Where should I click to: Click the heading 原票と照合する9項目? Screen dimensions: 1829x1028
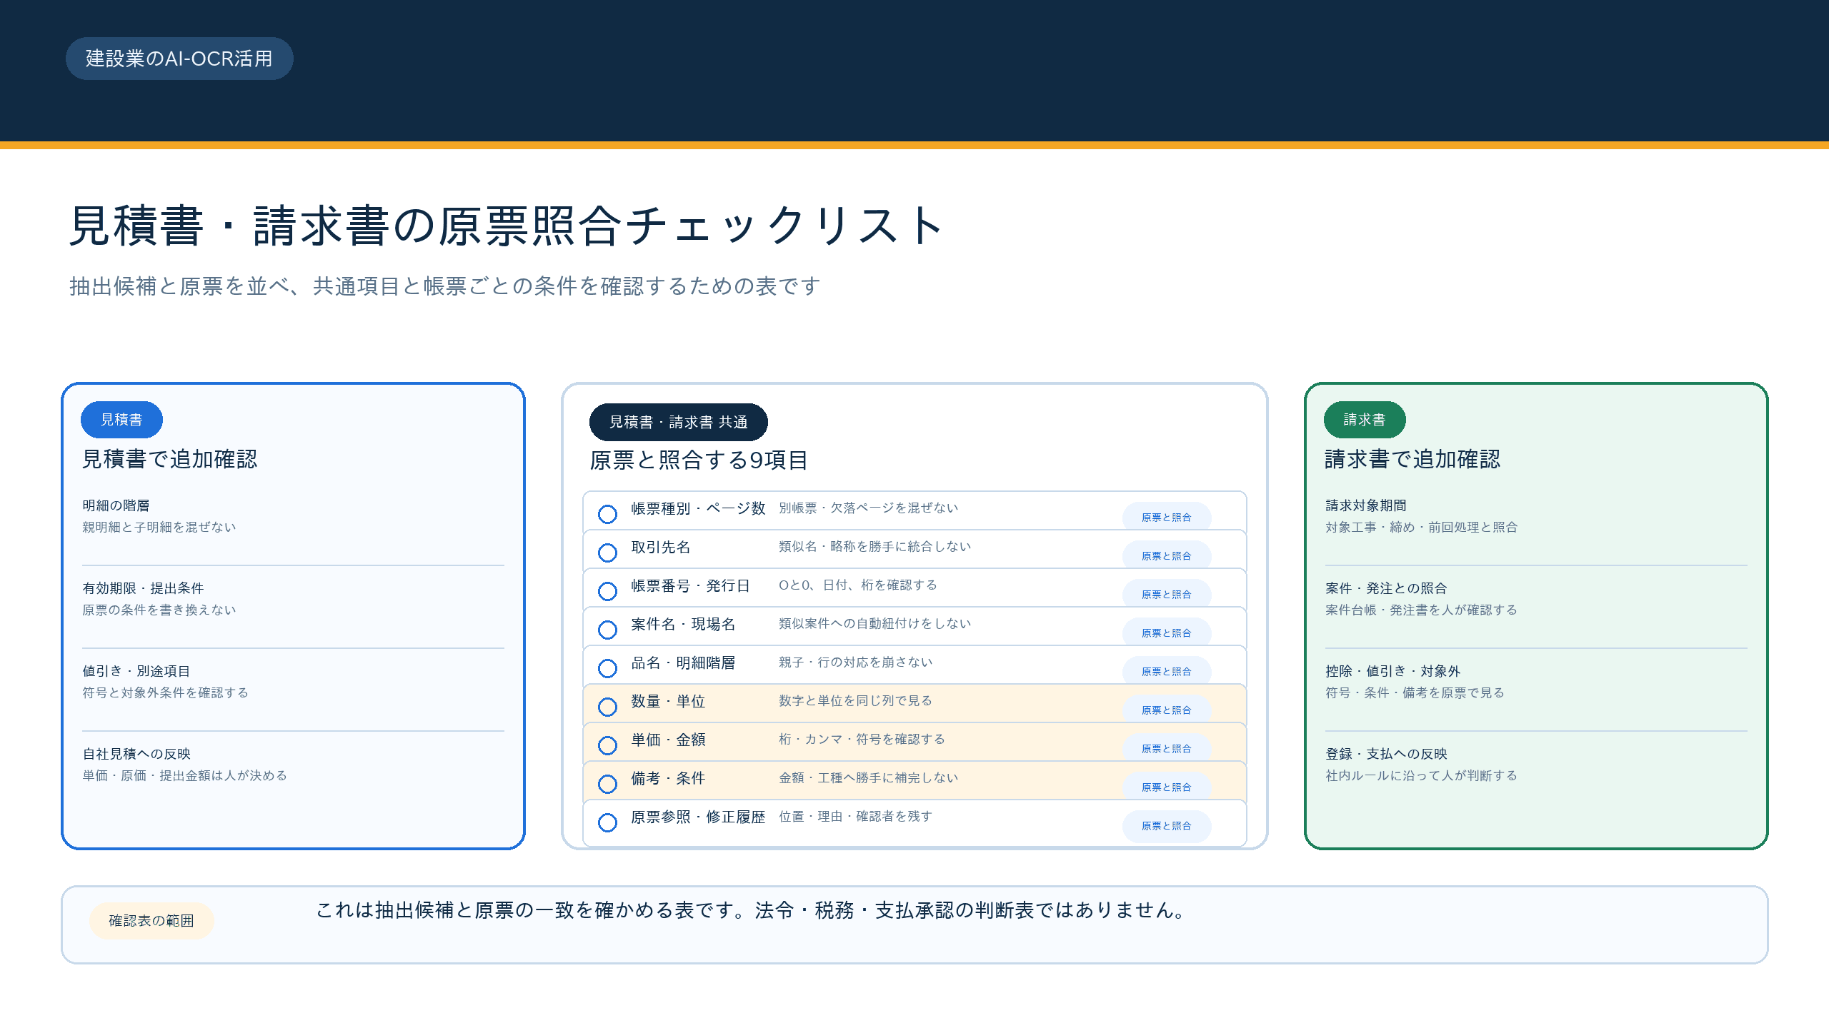click(699, 460)
